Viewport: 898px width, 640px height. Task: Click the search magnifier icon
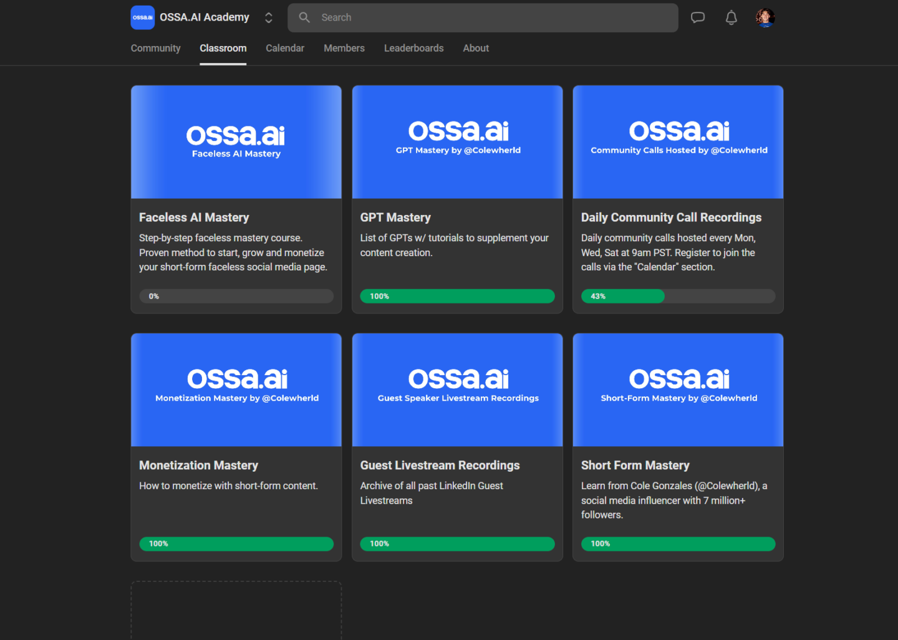pyautogui.click(x=304, y=17)
